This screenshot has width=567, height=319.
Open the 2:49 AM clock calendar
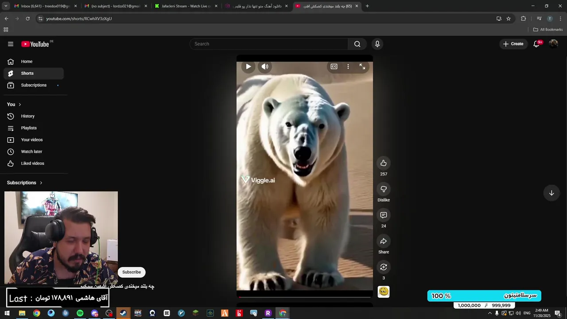[542, 313]
